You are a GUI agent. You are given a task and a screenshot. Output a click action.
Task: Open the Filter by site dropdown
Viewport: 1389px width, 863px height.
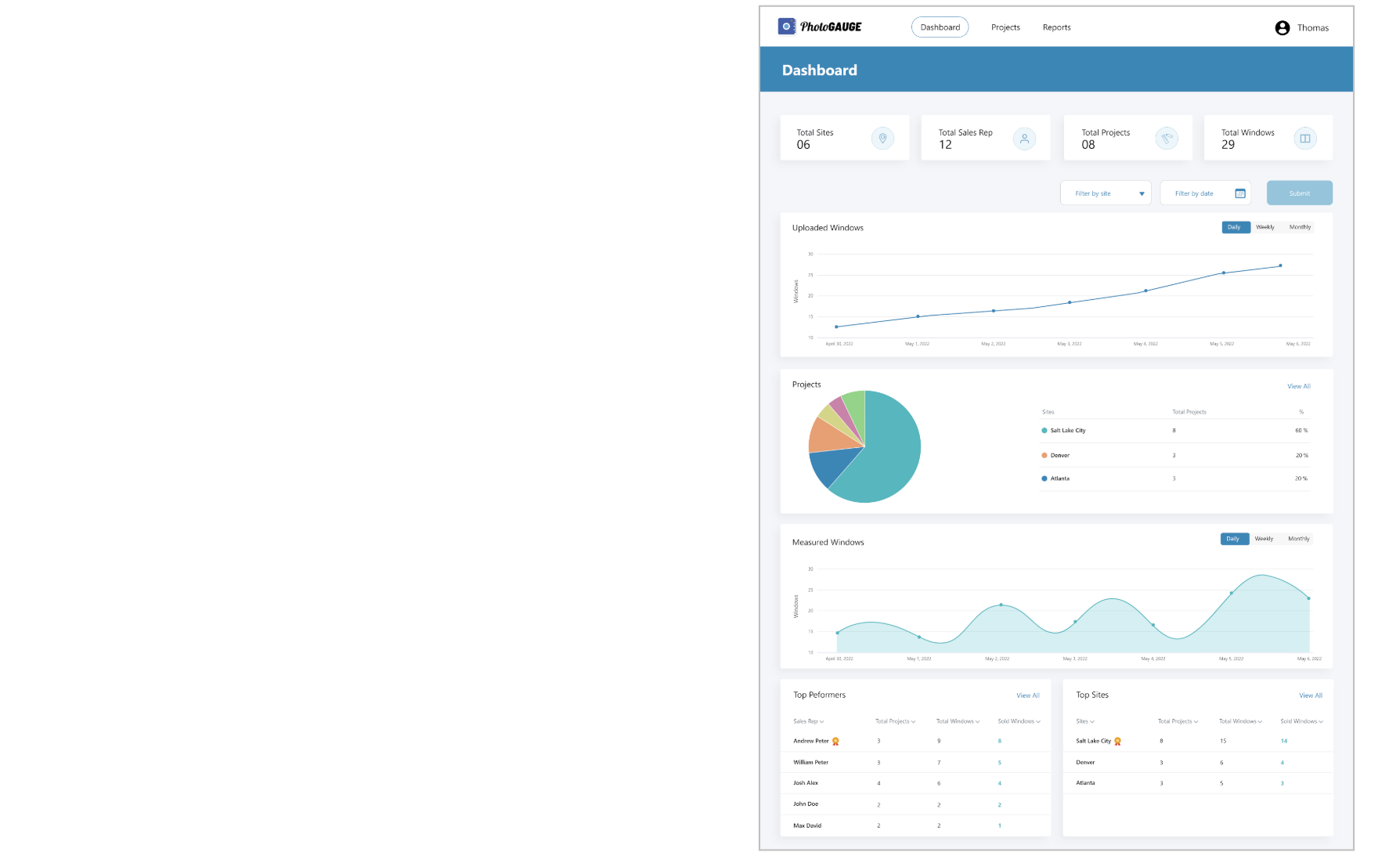coord(1106,193)
